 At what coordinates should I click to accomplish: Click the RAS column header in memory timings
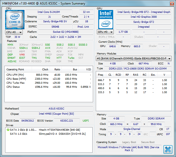click(135, 75)
